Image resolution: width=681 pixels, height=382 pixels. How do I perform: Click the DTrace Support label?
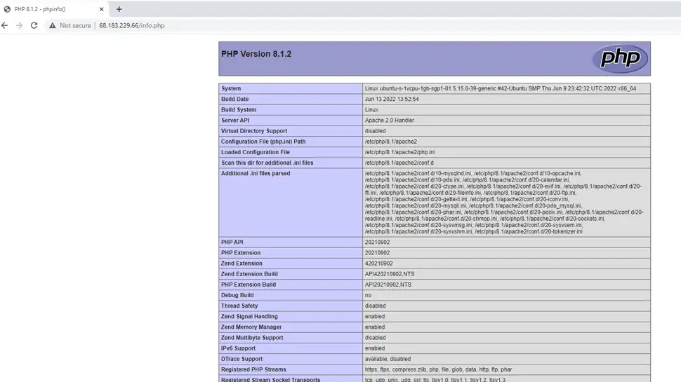coord(242,359)
